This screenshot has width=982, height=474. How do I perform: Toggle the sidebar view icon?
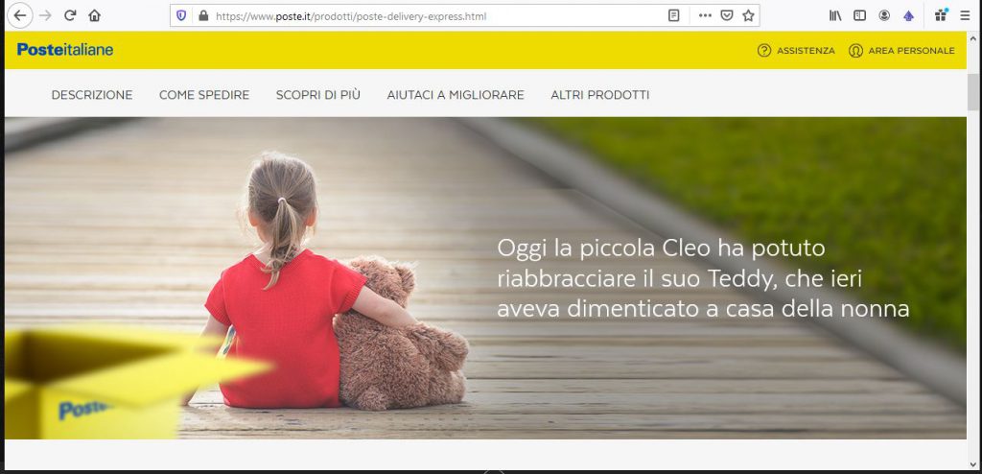860,16
